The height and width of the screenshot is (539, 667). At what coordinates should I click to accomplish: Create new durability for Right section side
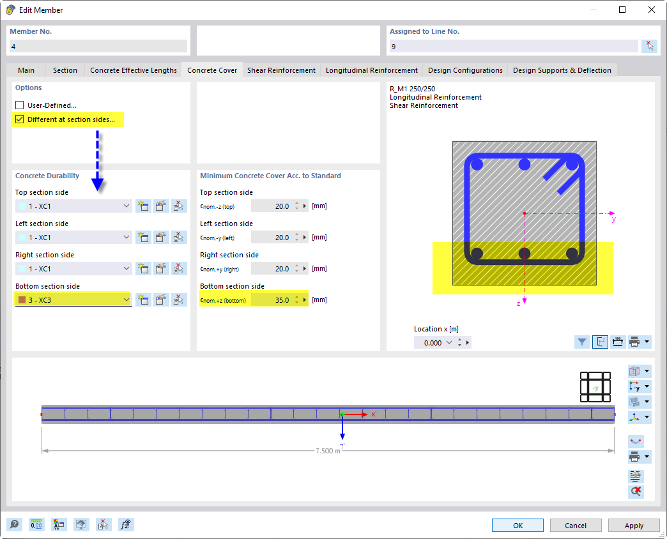pyautogui.click(x=143, y=269)
